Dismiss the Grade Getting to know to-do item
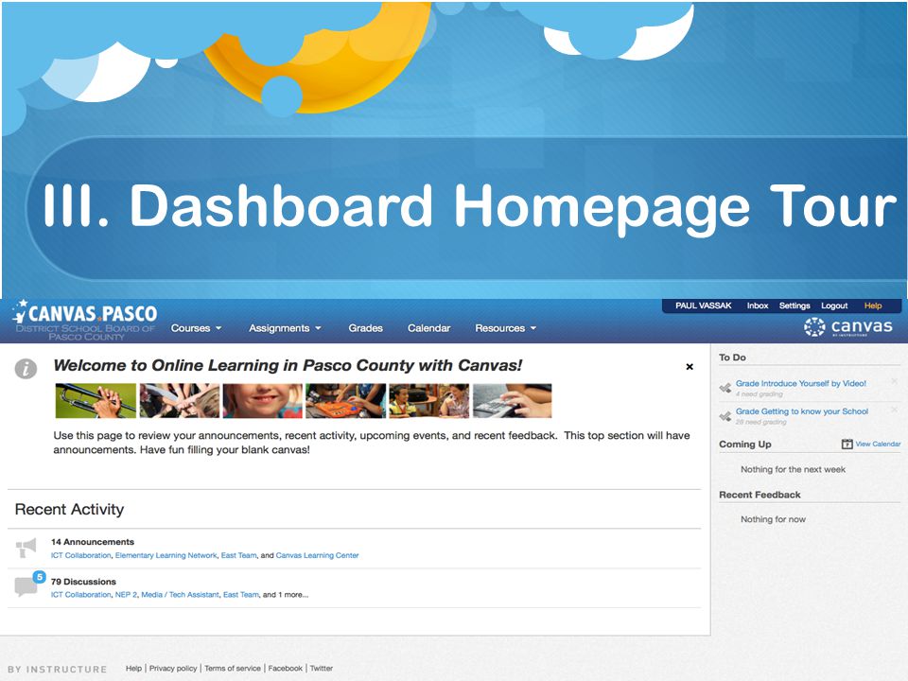The image size is (908, 681). (x=895, y=410)
